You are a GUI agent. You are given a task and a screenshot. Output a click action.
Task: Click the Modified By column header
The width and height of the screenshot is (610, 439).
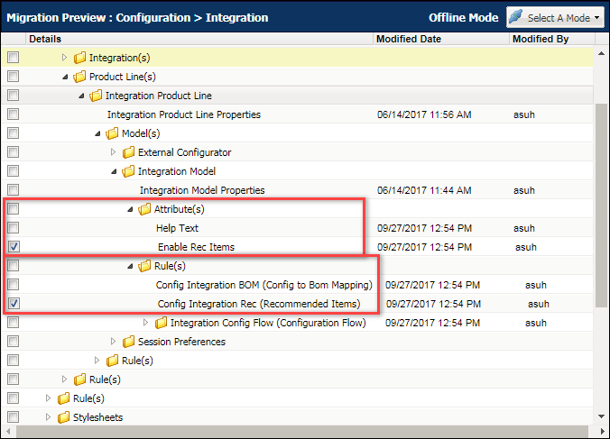(x=540, y=39)
